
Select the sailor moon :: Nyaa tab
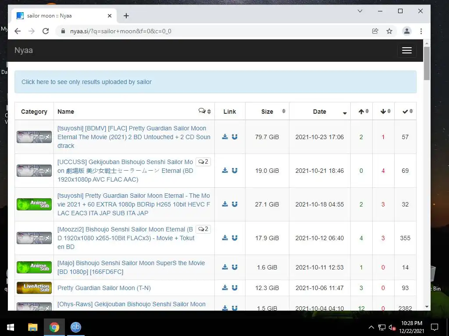(x=64, y=16)
